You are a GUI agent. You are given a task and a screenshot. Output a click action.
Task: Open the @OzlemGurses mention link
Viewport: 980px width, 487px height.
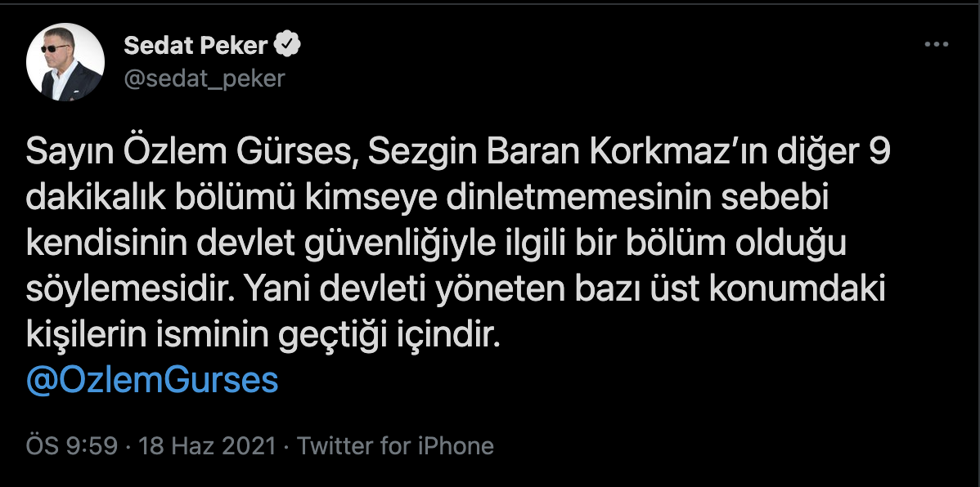click(152, 382)
